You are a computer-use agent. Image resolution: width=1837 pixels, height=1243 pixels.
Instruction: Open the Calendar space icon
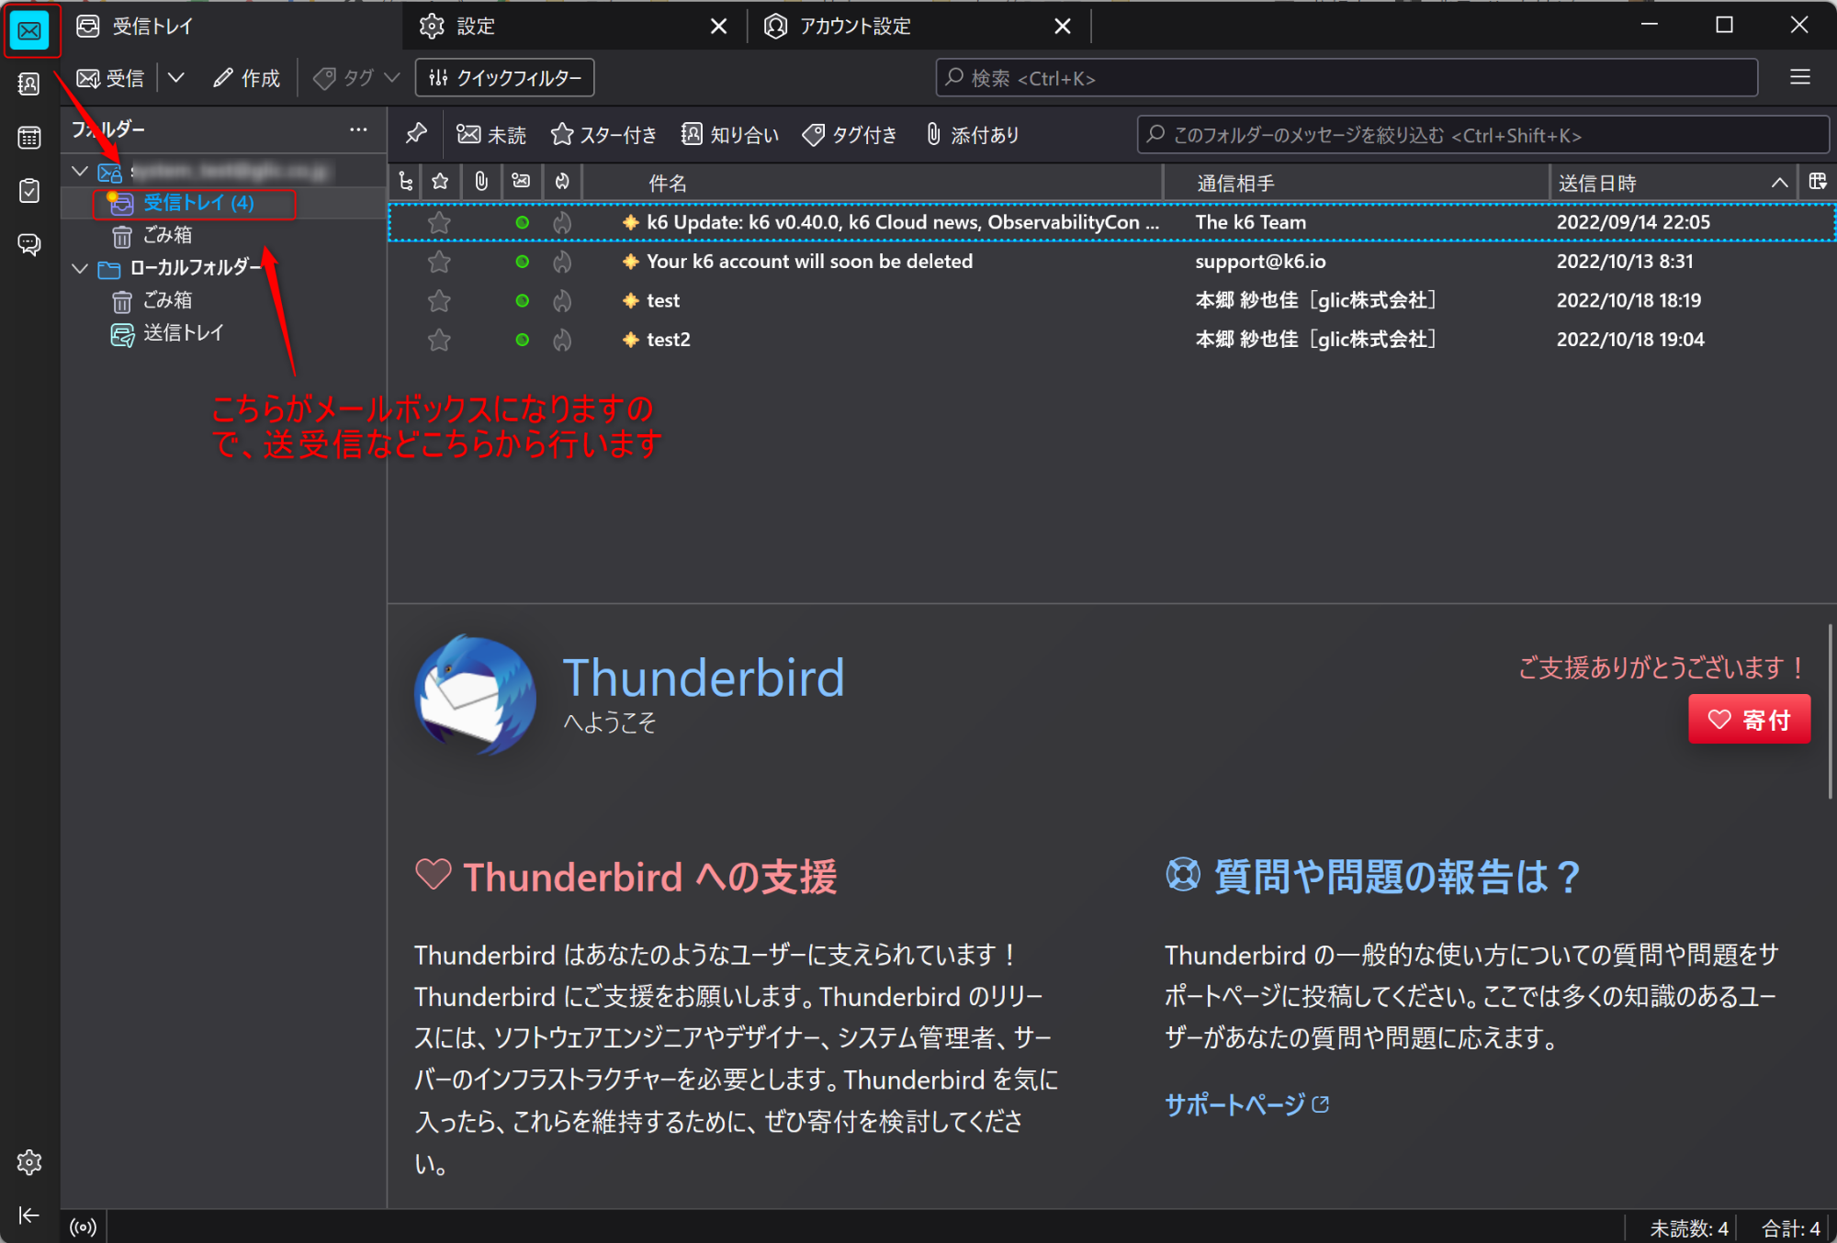pos(29,138)
